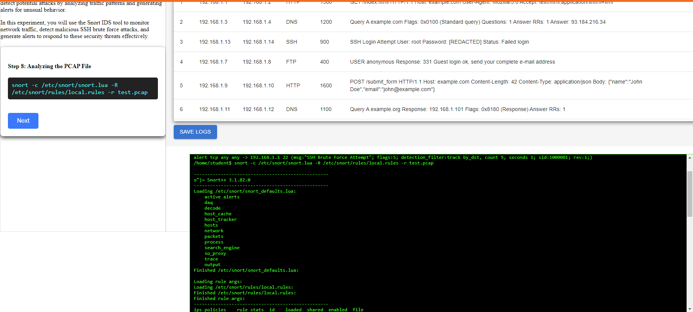Click the terminal scrollbar up arrow
Image resolution: width=693 pixels, height=312 pixels.
point(690,158)
